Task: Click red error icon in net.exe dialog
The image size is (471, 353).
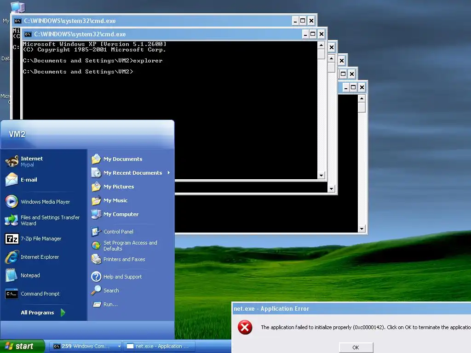Action: (x=245, y=327)
